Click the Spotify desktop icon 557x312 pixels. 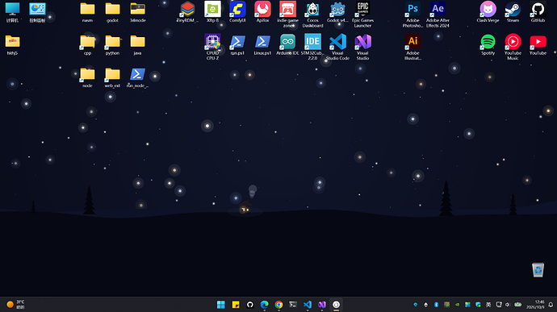click(488, 44)
